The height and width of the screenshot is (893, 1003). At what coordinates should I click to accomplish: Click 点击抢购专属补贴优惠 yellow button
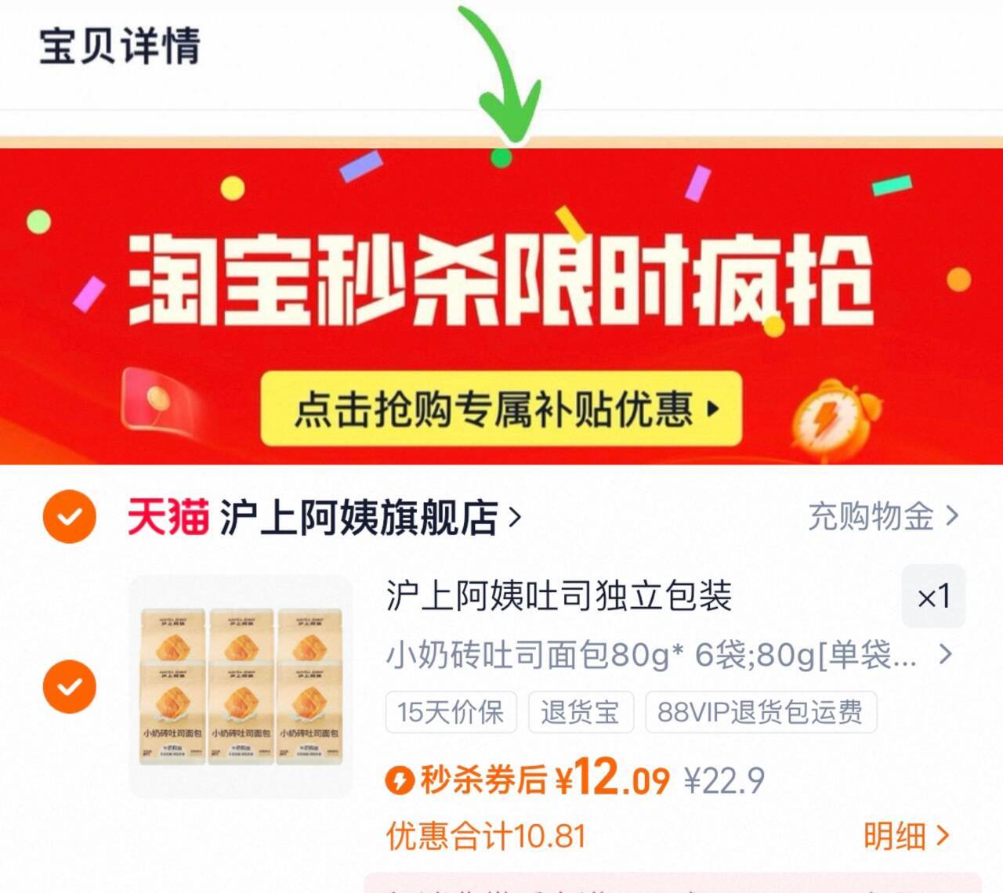(x=501, y=409)
